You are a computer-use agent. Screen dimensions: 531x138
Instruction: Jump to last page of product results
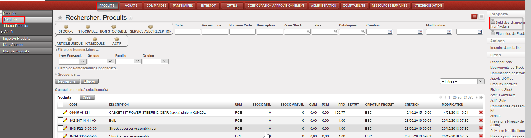[481, 97]
